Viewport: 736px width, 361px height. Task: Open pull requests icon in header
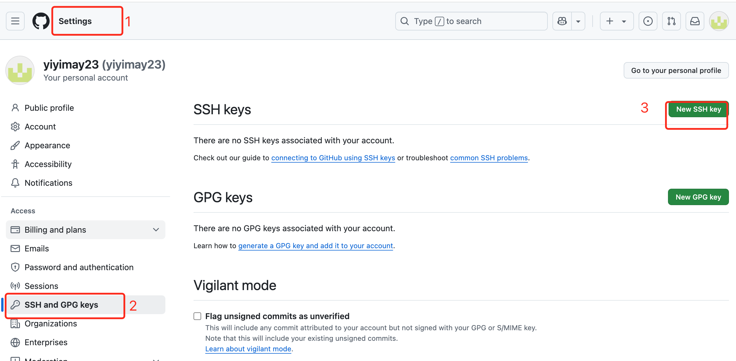[671, 21]
